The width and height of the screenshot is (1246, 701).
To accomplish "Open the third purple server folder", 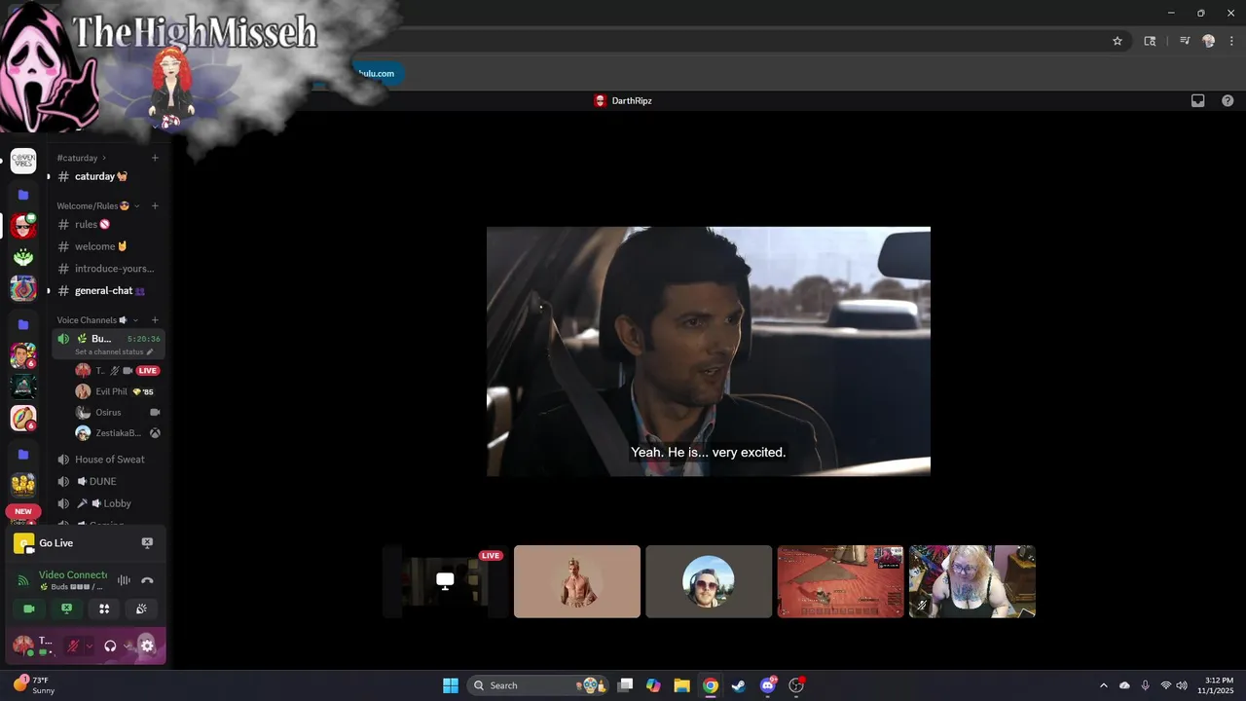I will pyautogui.click(x=23, y=454).
